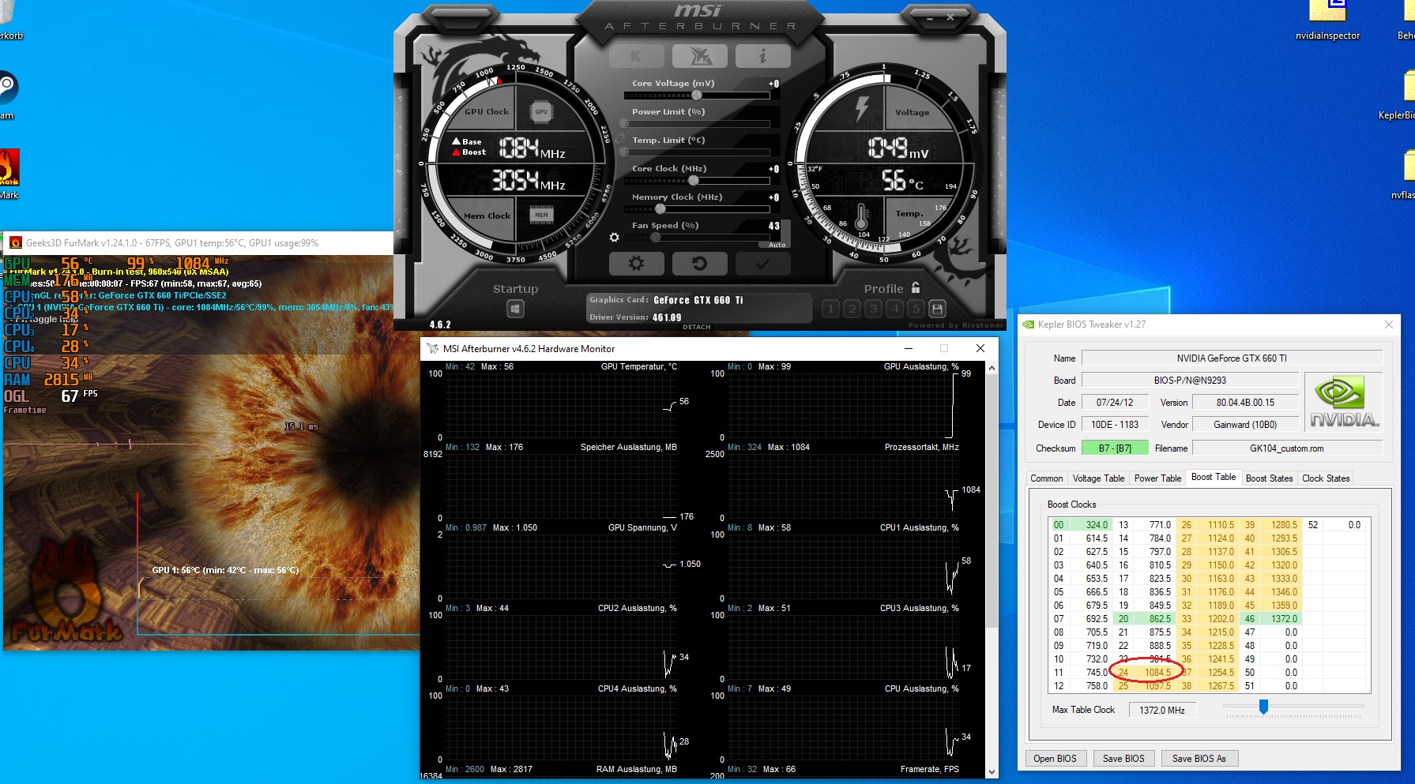Screen dimensions: 1415x784
Task: Click the Version field showing 80.04.4B.00.15
Action: click(x=1245, y=403)
